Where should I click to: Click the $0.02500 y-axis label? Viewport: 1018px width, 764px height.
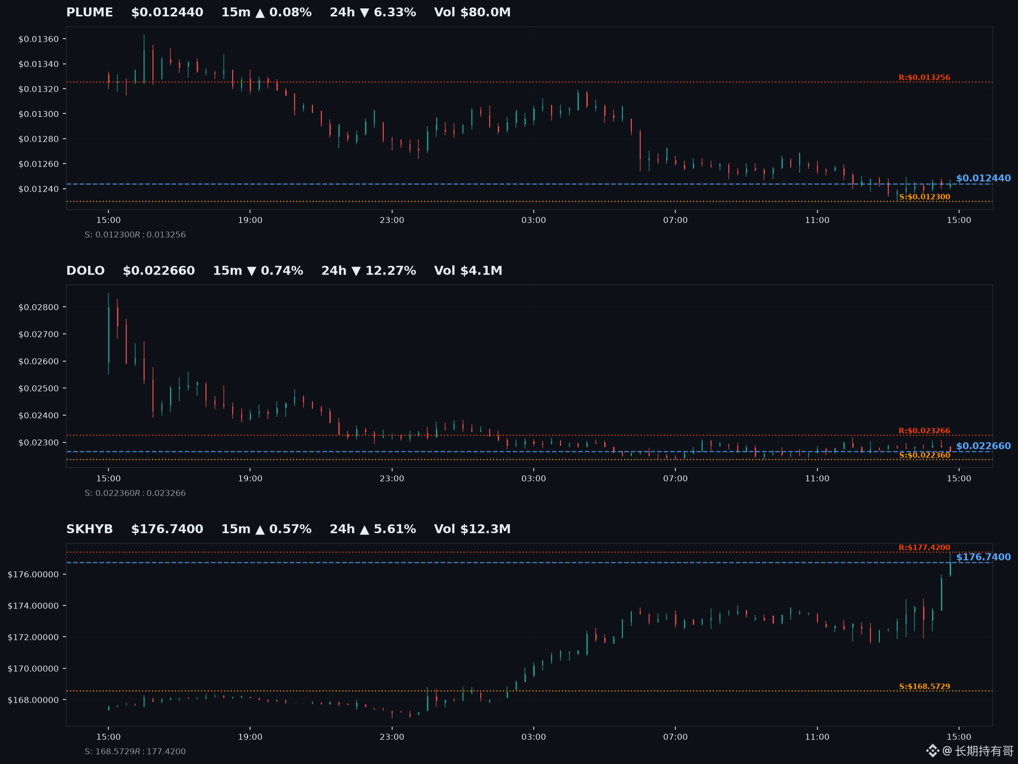39,388
